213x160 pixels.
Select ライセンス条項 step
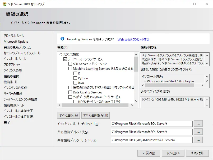click(x=13, y=71)
